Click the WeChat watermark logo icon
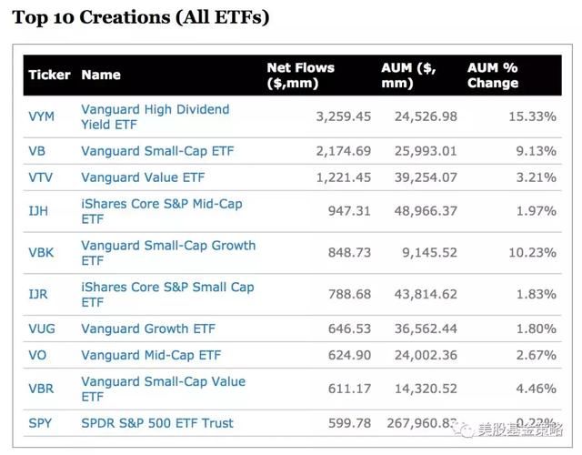This screenshot has width=582, height=455. 466,430
